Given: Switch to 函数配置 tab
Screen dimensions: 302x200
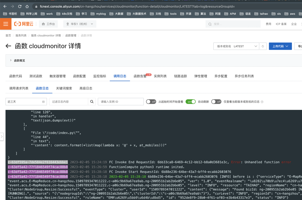Looking at the screenshot, I should [x=79, y=76].
